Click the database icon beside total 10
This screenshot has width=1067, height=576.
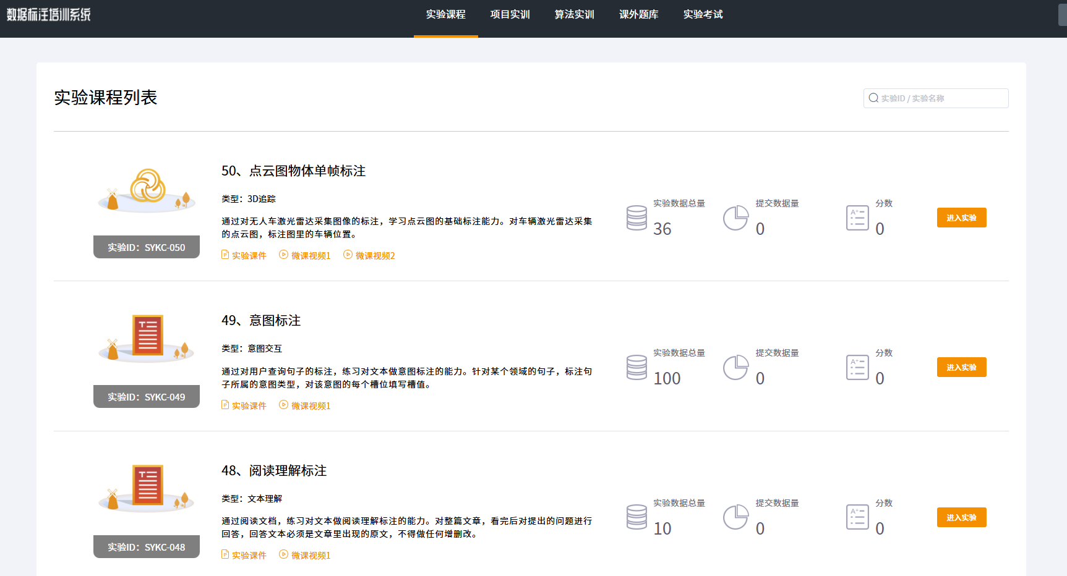tap(636, 517)
